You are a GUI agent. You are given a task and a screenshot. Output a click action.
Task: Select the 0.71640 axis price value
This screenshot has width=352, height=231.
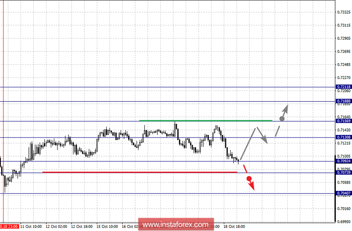[x=344, y=117]
